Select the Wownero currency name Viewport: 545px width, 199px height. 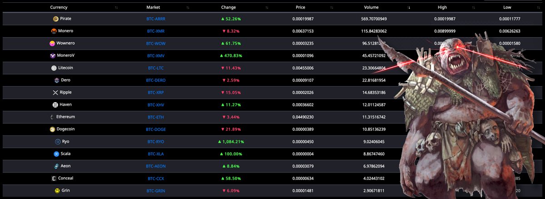pos(66,43)
